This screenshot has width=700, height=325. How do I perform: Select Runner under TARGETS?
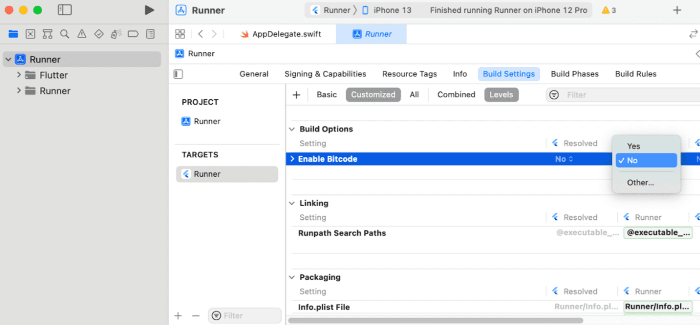click(227, 174)
